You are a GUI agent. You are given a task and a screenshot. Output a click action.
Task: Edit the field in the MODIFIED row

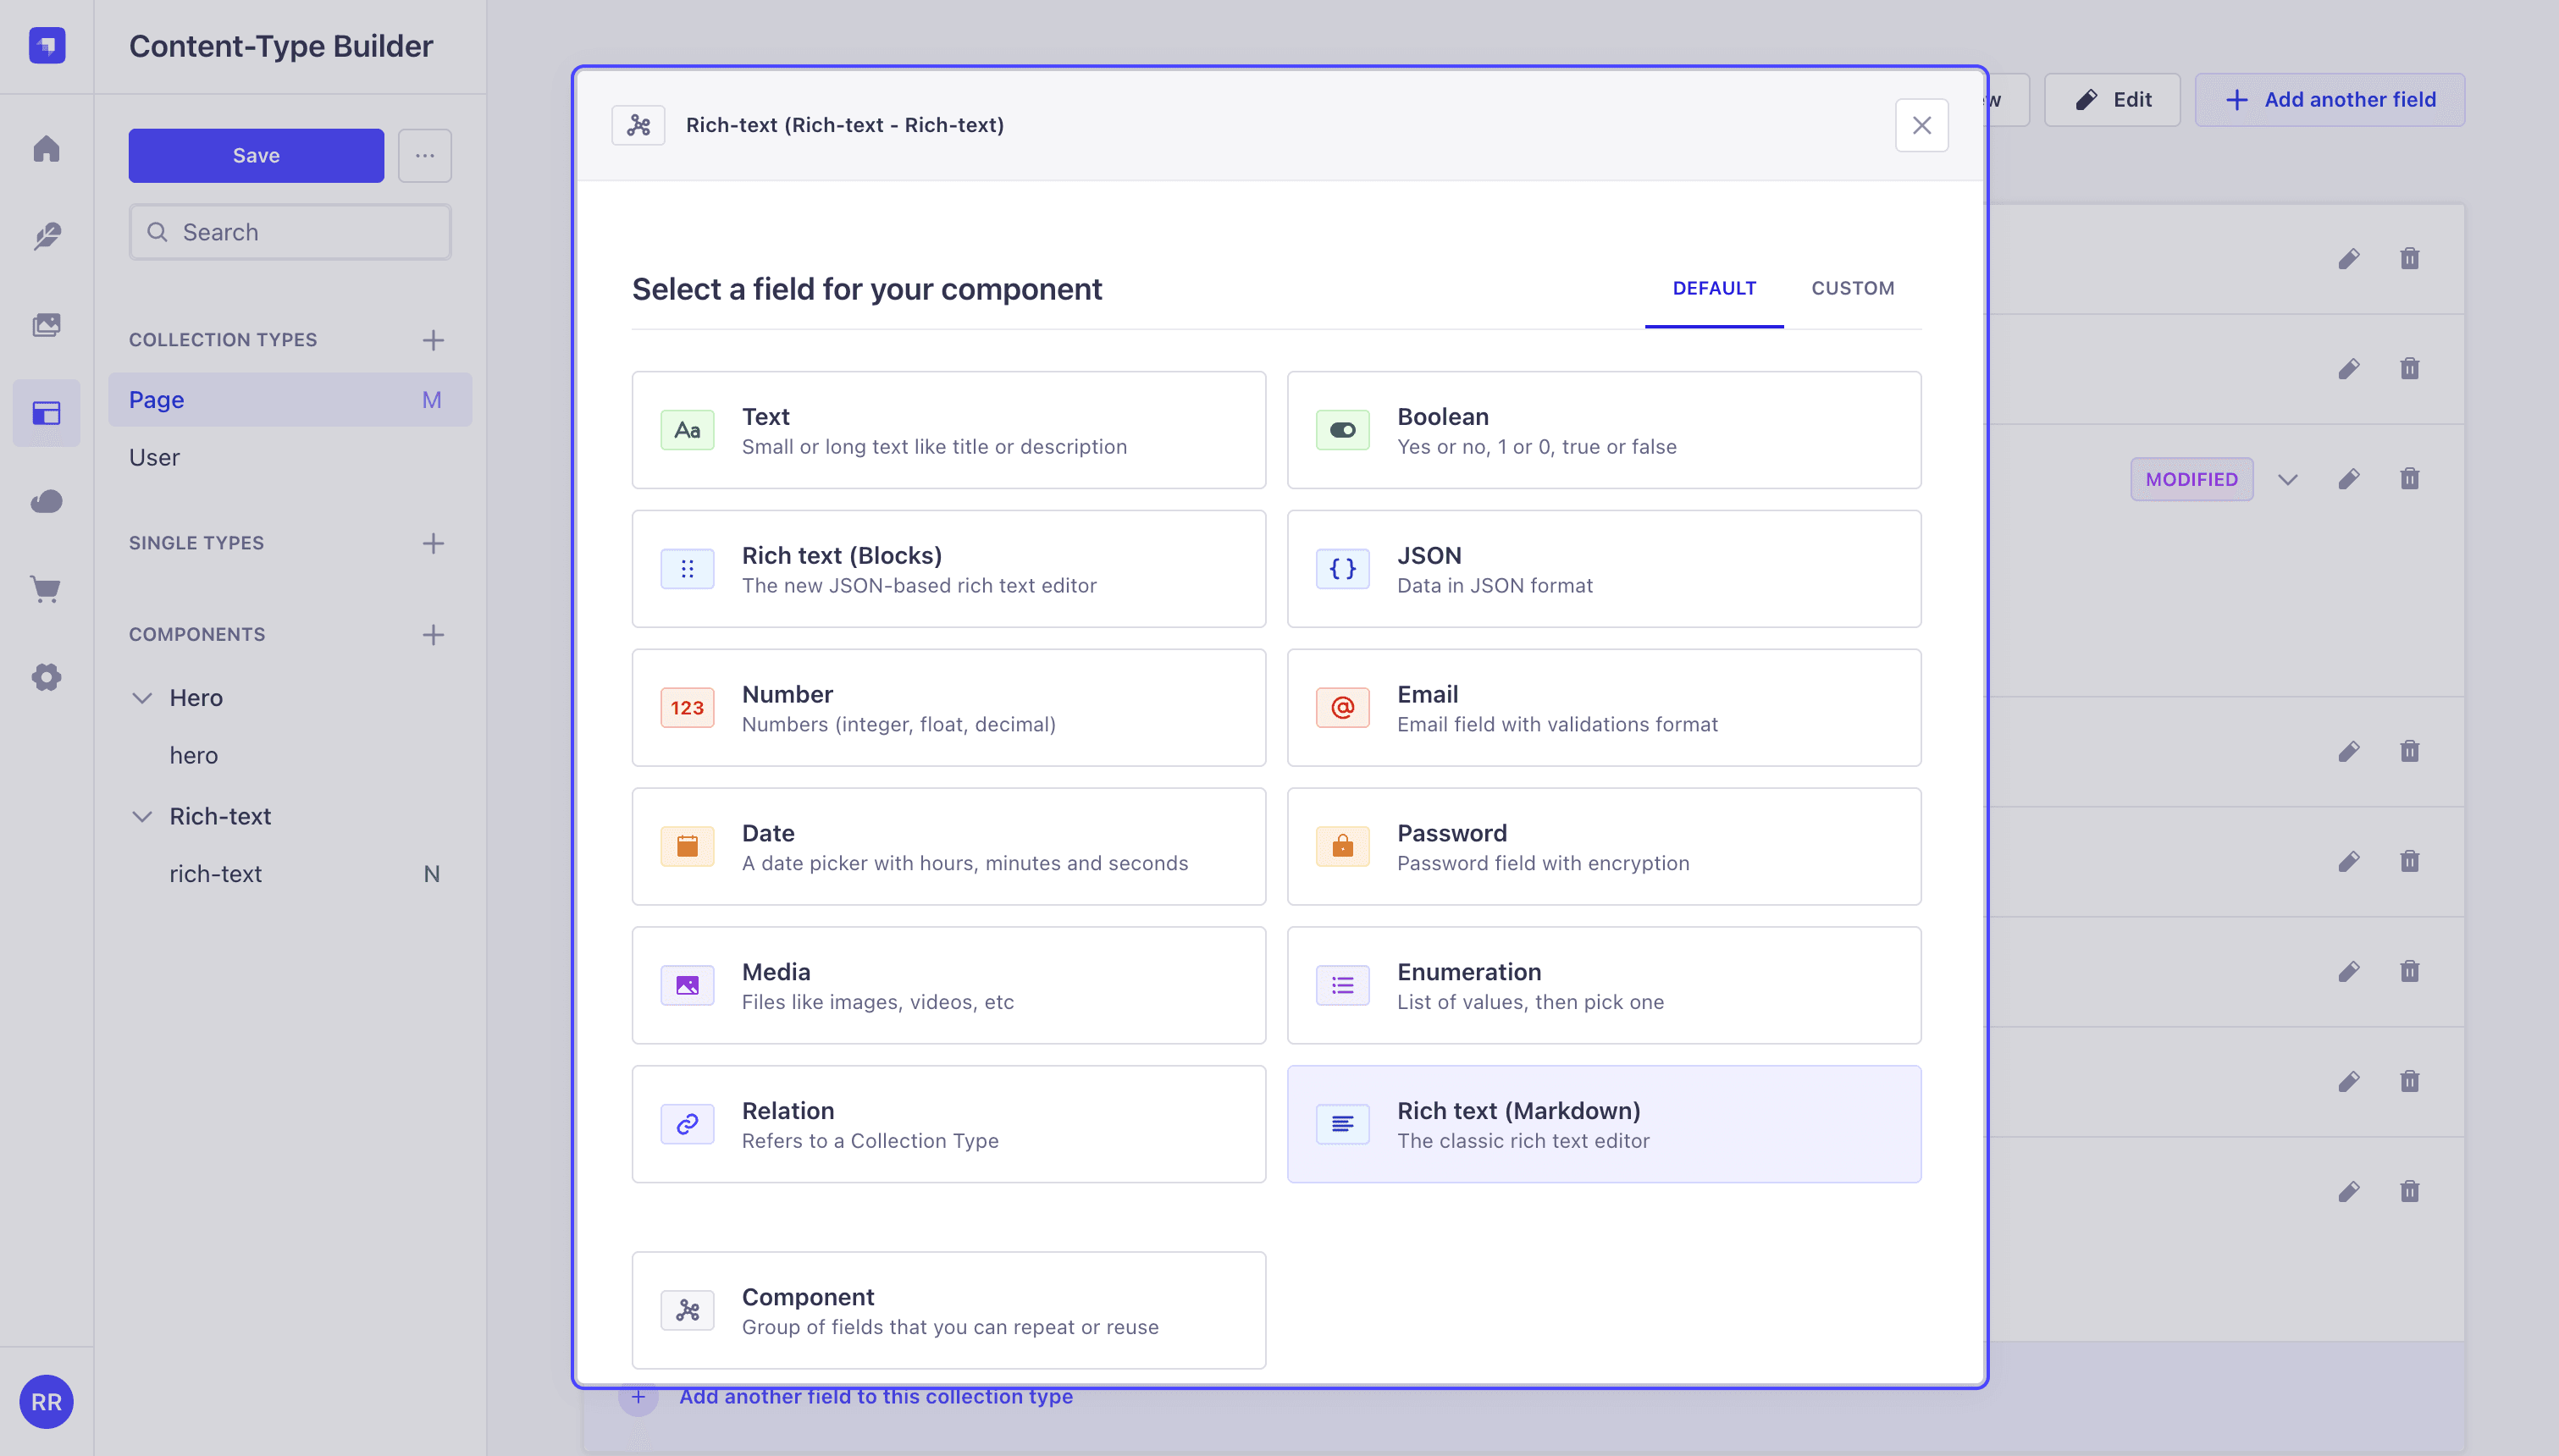tap(2349, 479)
